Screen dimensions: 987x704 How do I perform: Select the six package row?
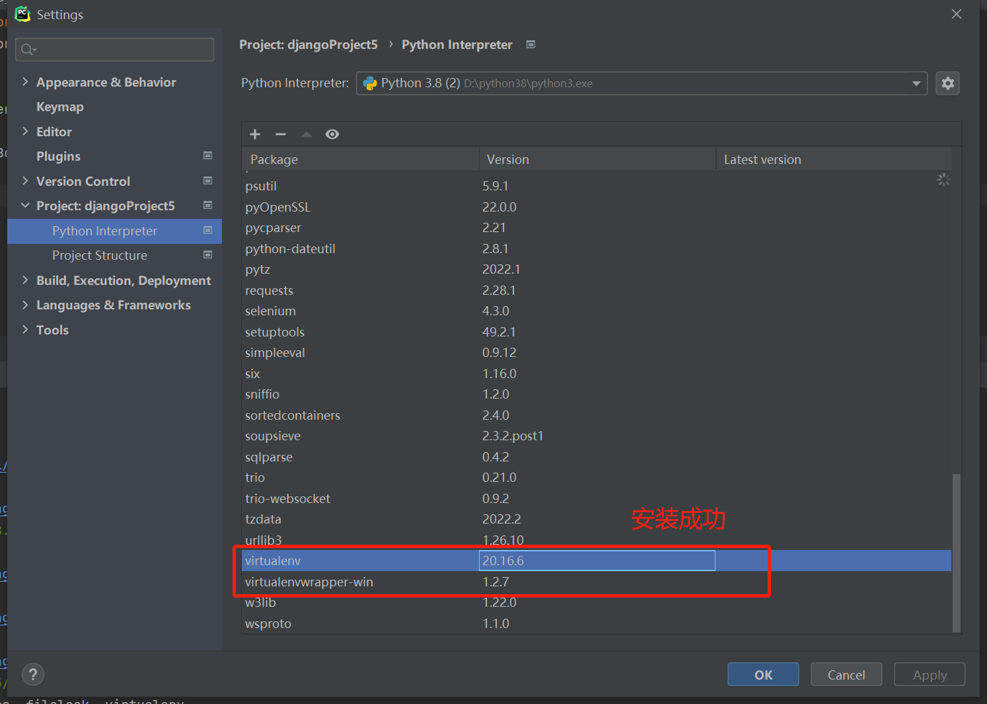click(597, 373)
